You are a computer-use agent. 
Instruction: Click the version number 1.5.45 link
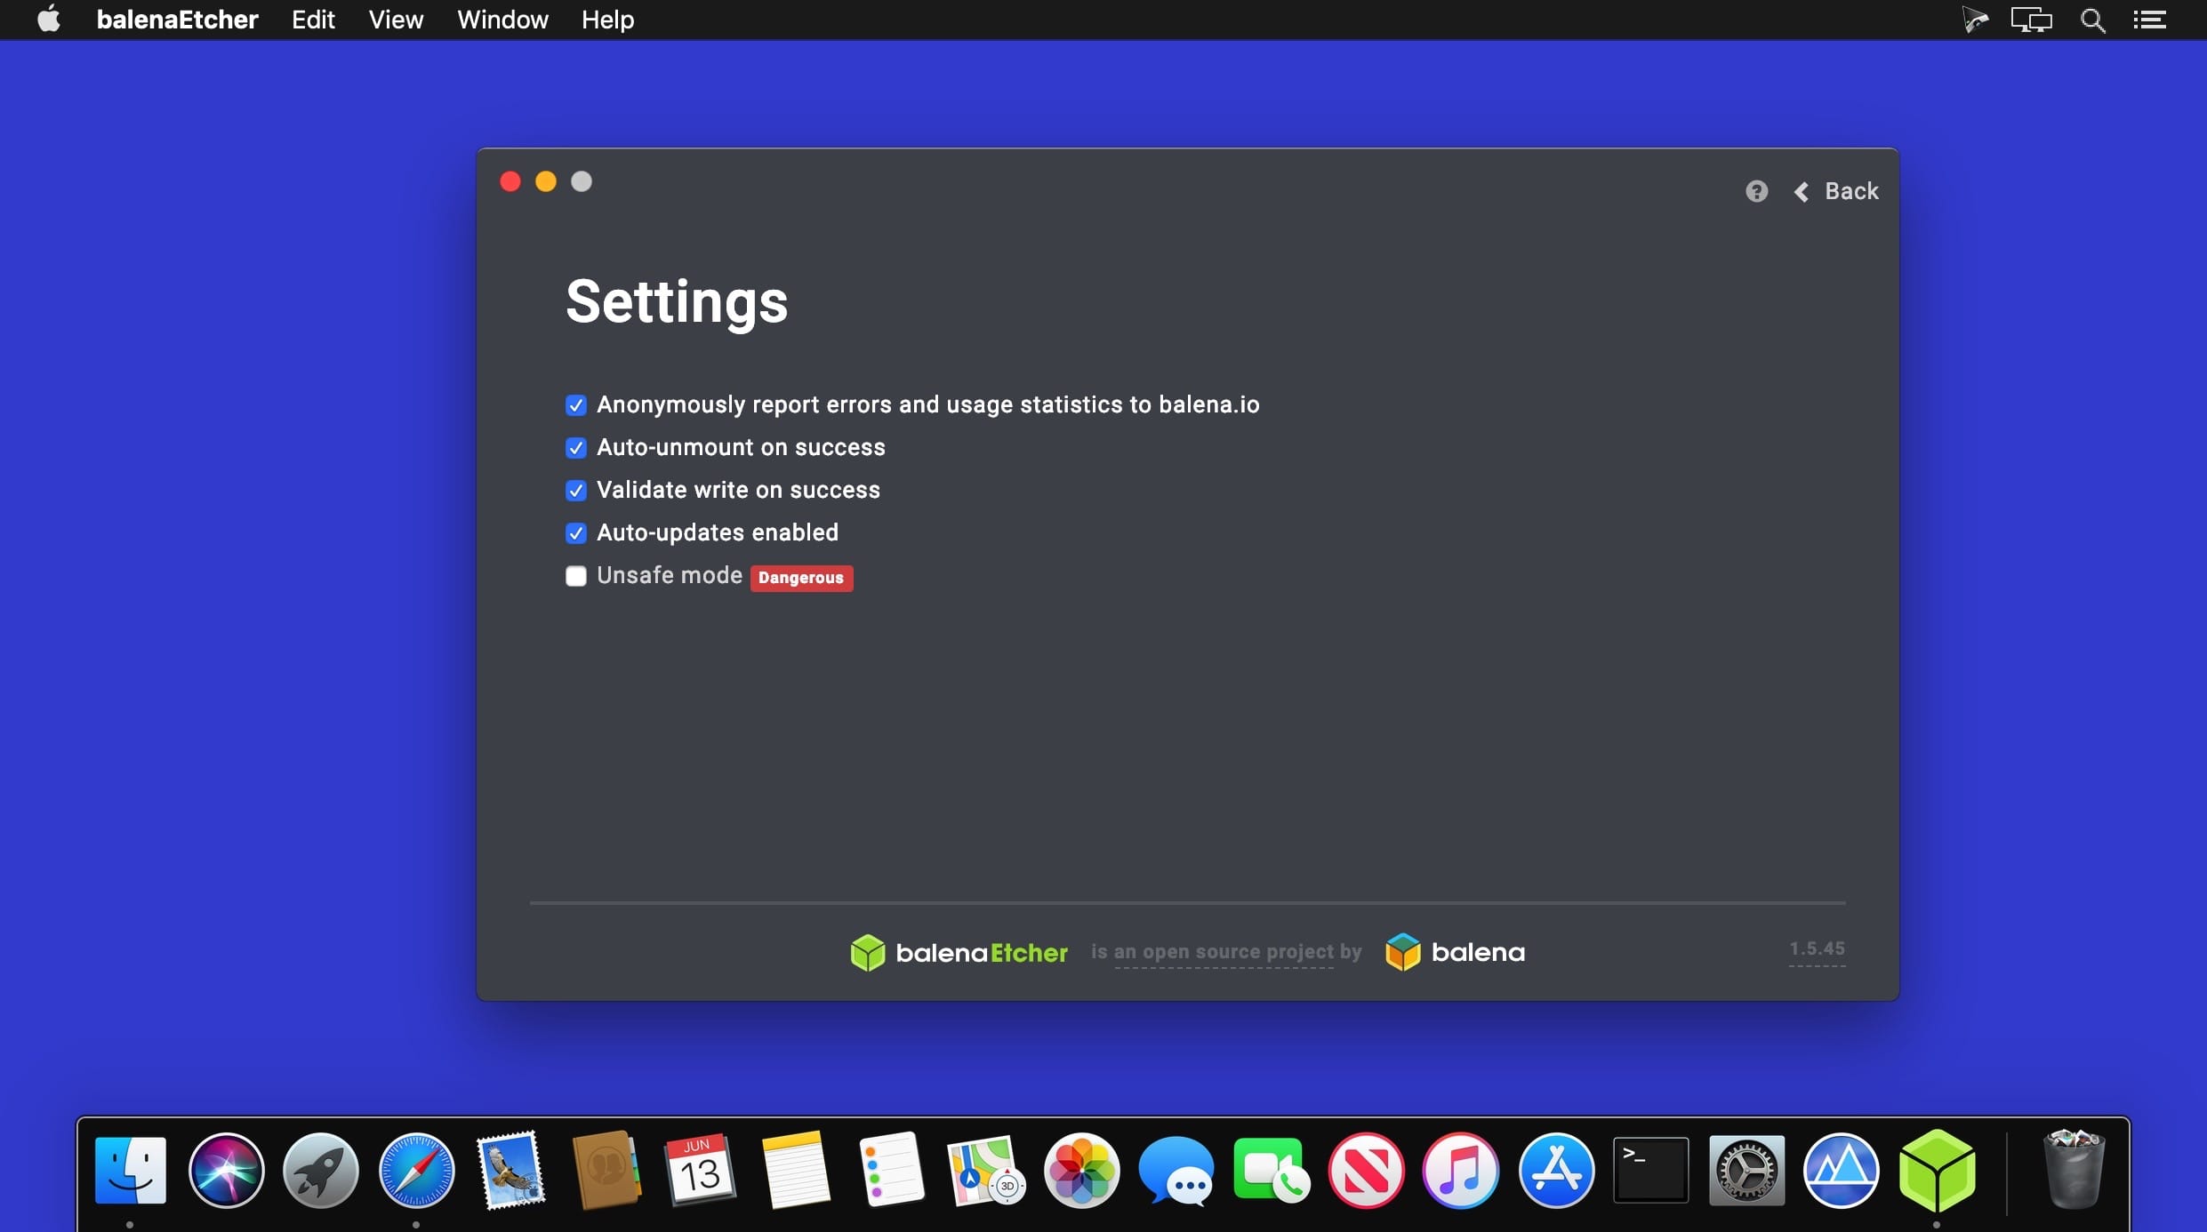(x=1817, y=949)
